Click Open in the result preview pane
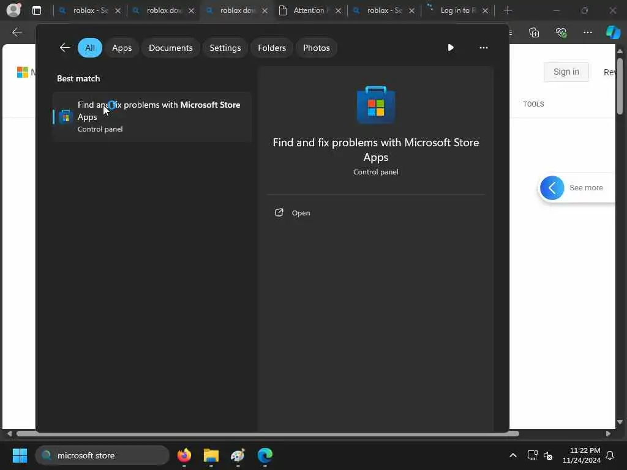This screenshot has height=470, width=627. 301,213
